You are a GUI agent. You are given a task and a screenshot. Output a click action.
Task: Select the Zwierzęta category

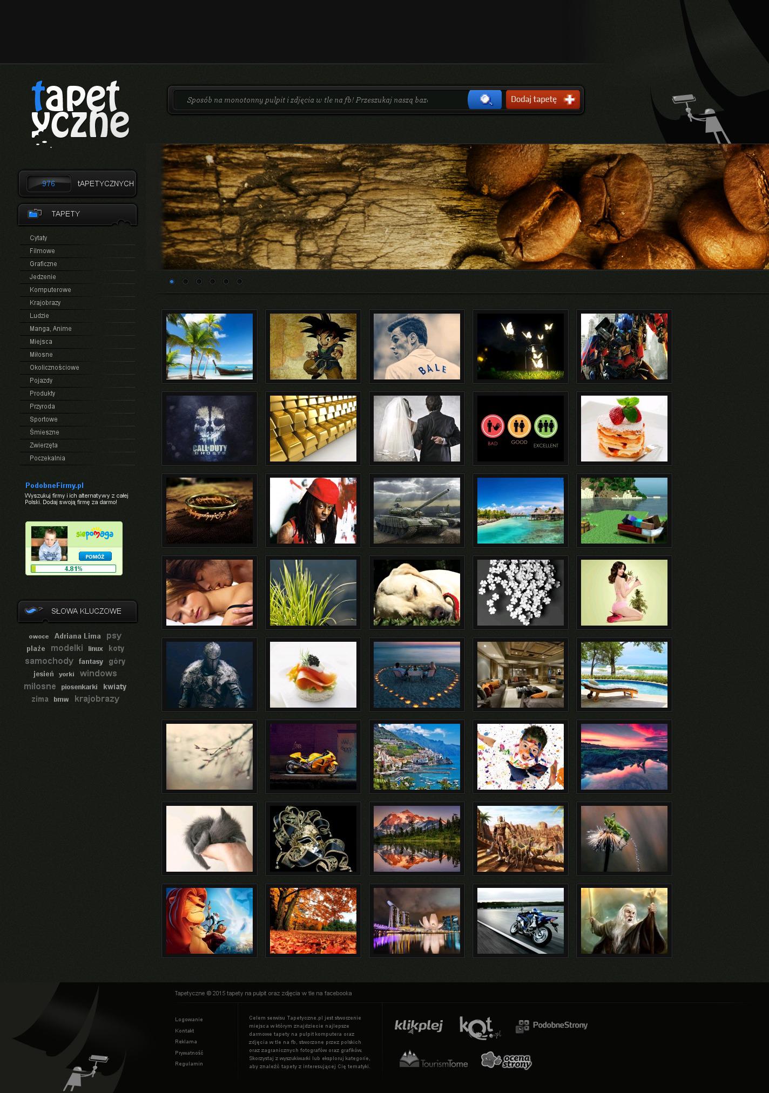pos(44,445)
